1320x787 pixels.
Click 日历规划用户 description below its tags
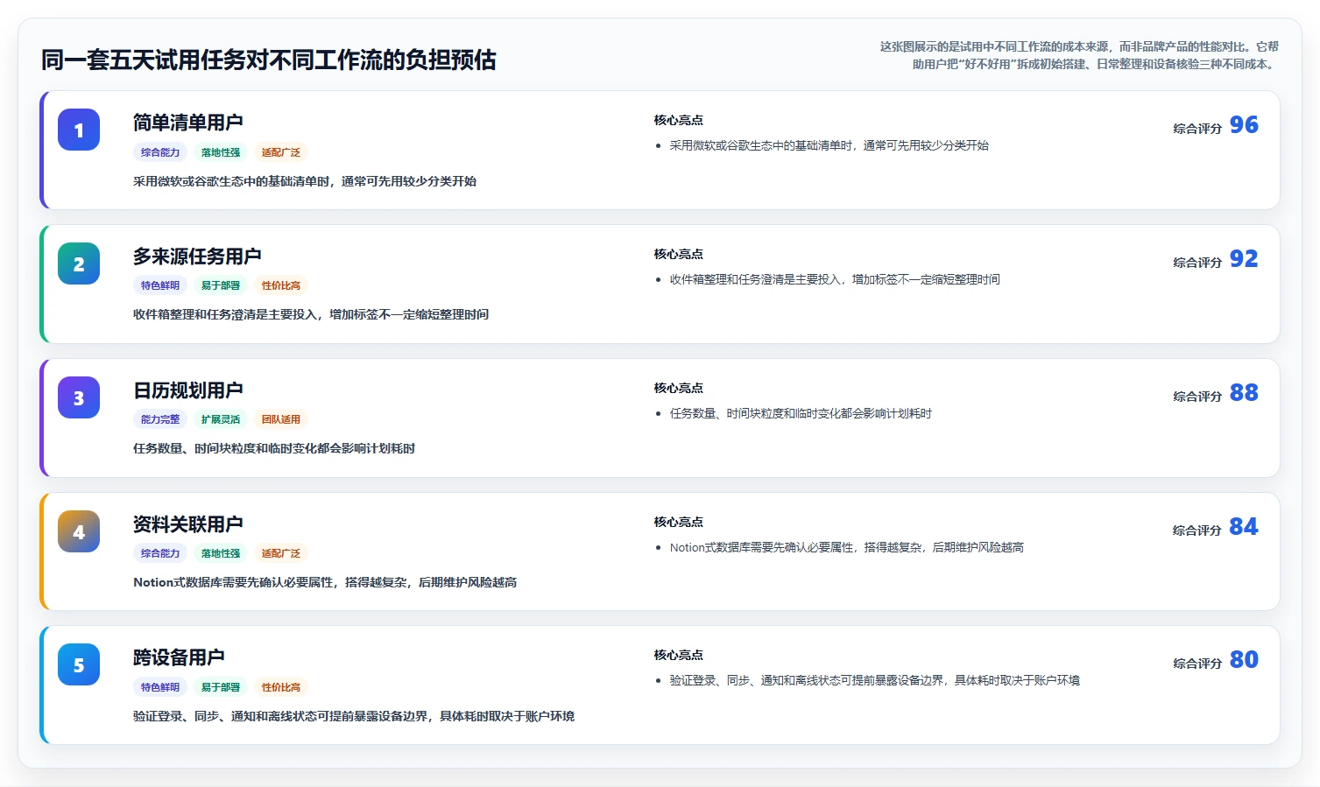pyautogui.click(x=274, y=449)
